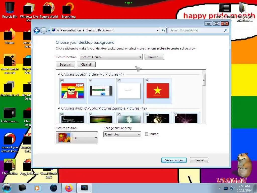Open the Picture location combo box

click(x=111, y=57)
